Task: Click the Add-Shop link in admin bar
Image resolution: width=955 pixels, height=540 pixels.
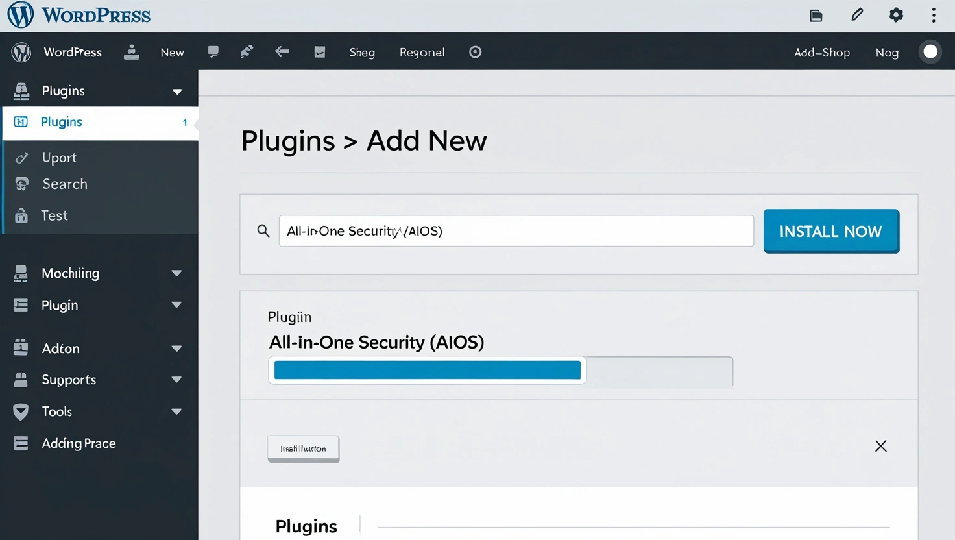Action: pyautogui.click(x=822, y=53)
